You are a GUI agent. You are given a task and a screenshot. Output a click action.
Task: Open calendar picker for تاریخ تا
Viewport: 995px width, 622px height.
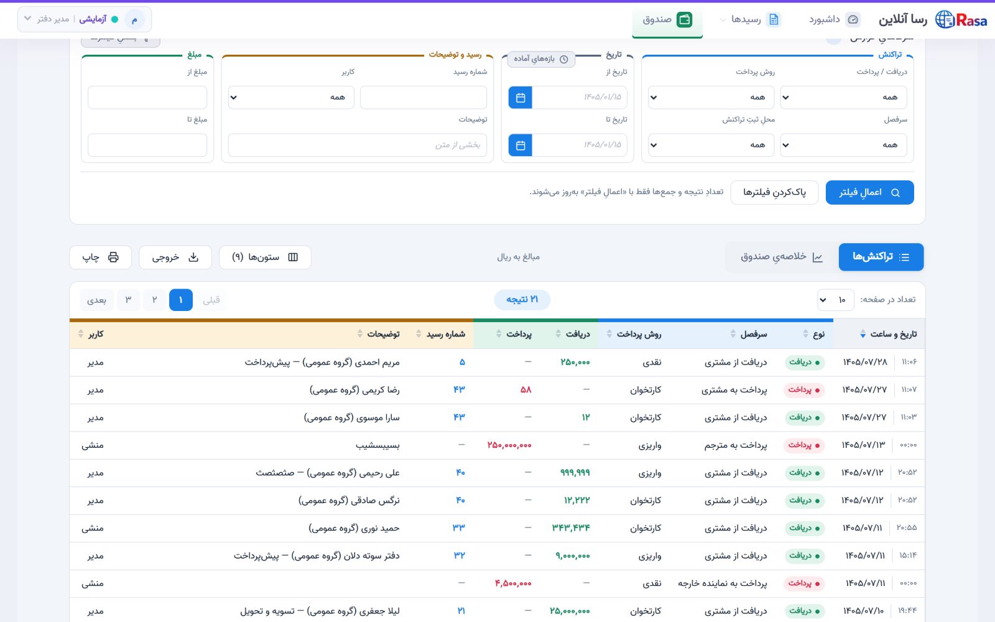click(521, 146)
